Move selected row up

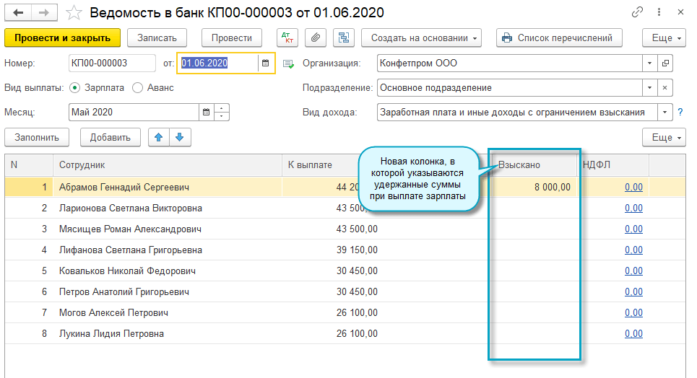157,137
